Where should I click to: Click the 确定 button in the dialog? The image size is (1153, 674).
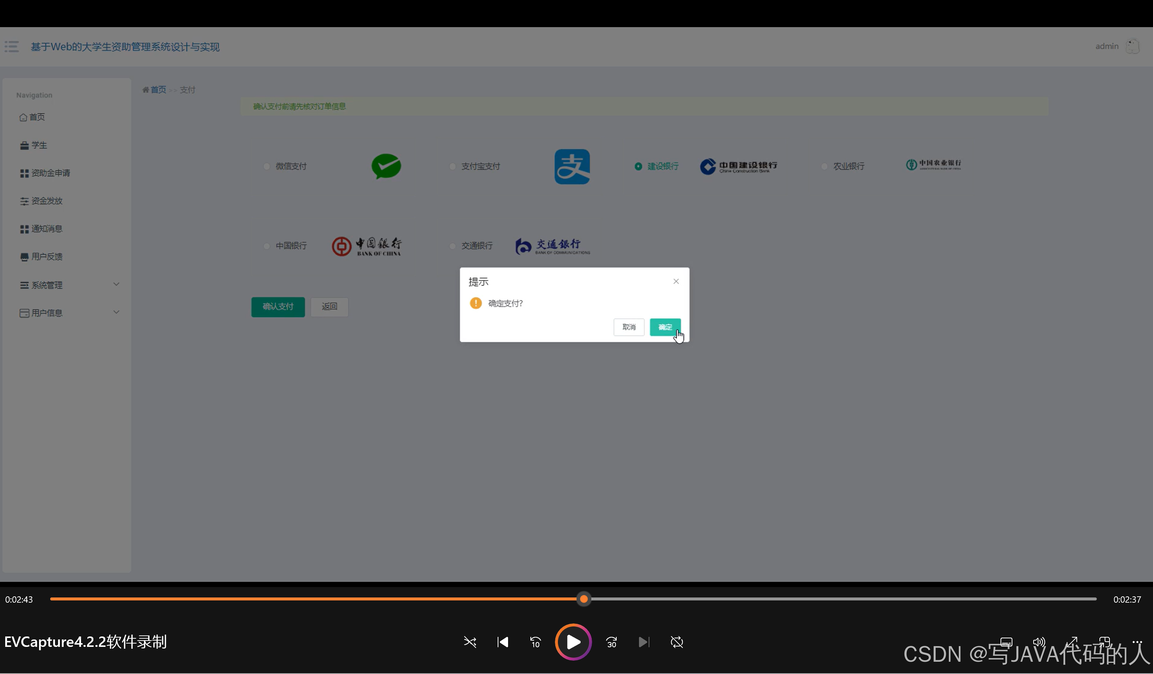[665, 327]
